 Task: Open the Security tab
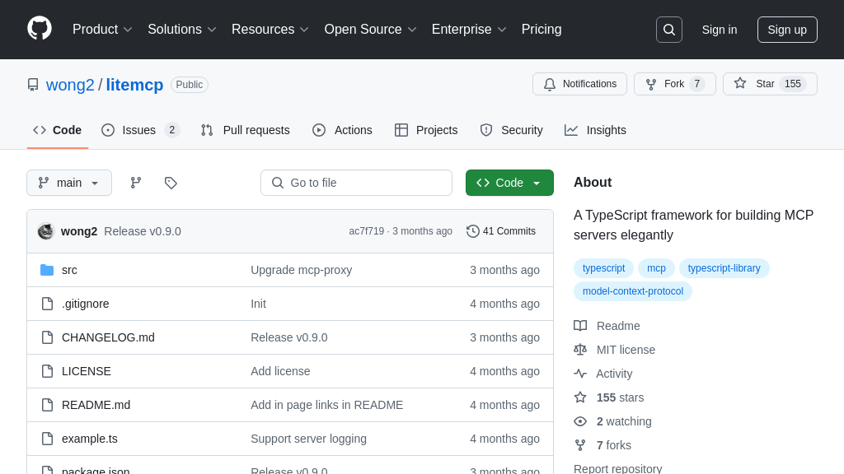(x=511, y=130)
